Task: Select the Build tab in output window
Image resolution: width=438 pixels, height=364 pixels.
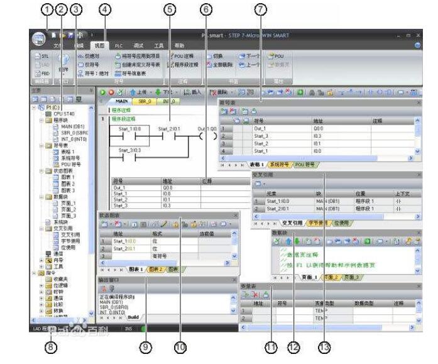Action: [x=133, y=317]
